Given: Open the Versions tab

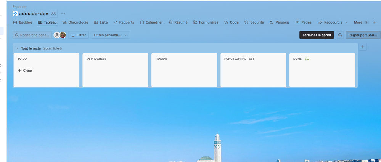Looking at the screenshot, I should pos(280,22).
